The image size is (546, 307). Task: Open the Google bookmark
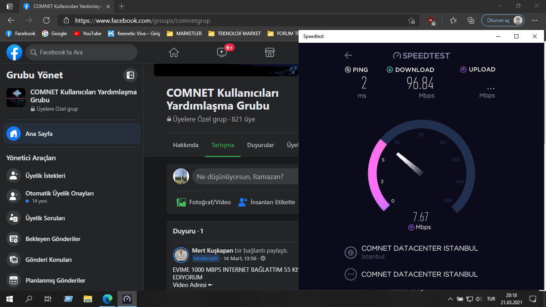tap(55, 34)
